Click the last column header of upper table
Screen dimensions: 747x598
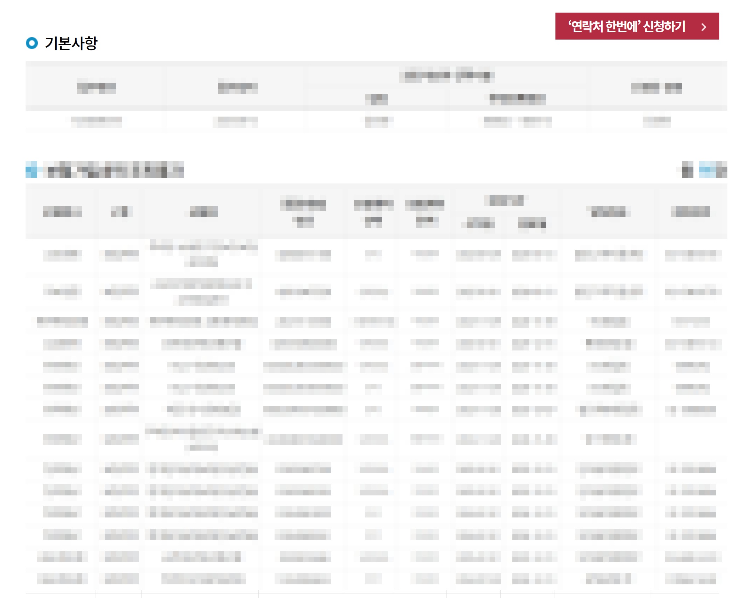point(656,88)
